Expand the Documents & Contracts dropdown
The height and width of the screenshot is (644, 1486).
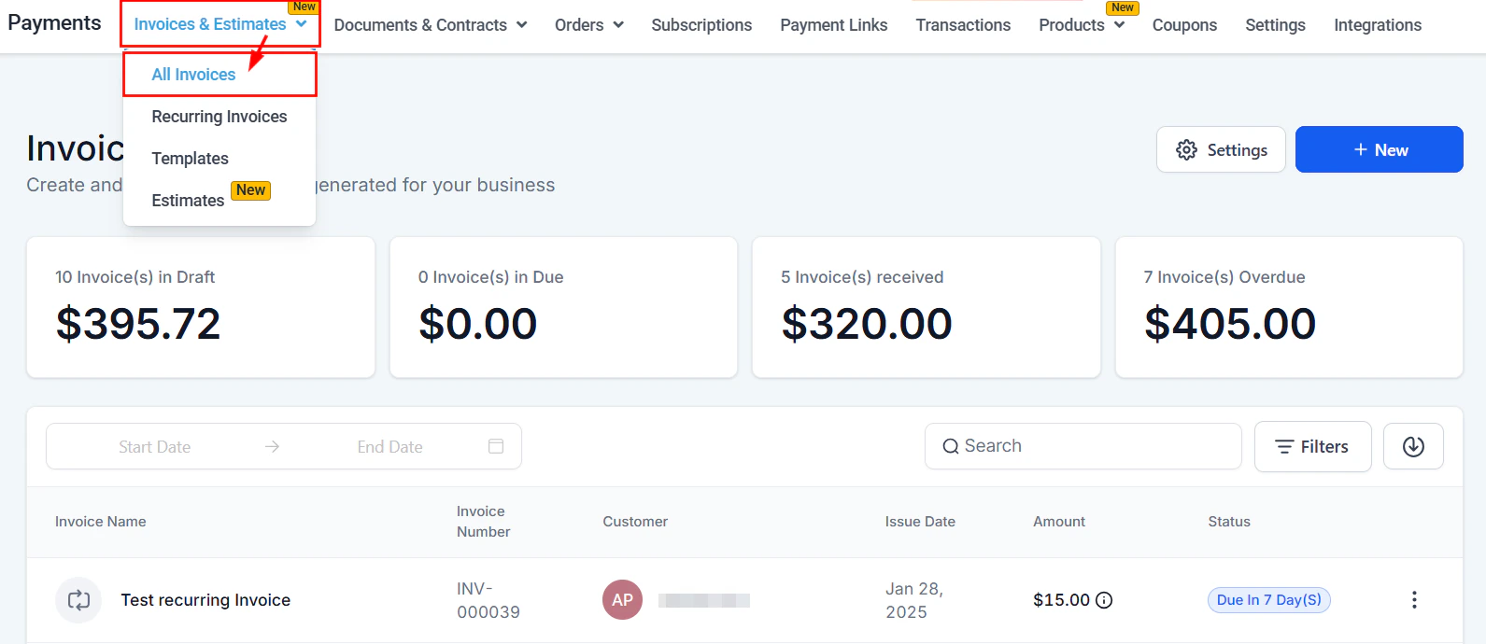pos(430,25)
